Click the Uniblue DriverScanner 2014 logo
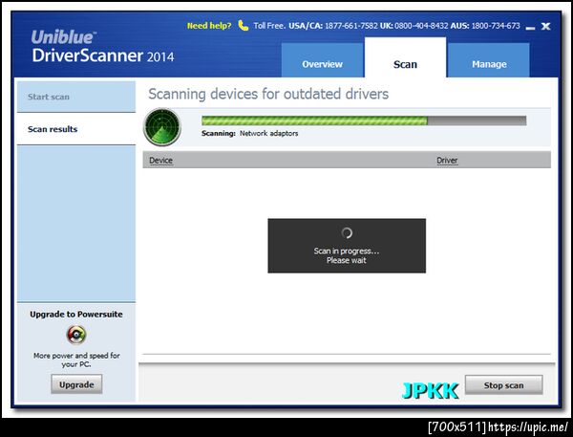 pyautogui.click(x=102, y=47)
